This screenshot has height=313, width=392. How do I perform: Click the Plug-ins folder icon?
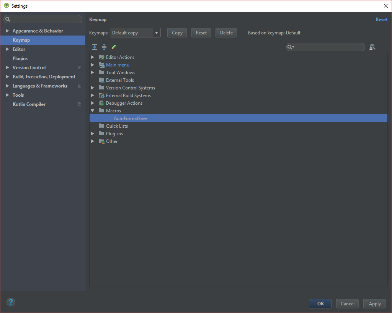coord(101,133)
